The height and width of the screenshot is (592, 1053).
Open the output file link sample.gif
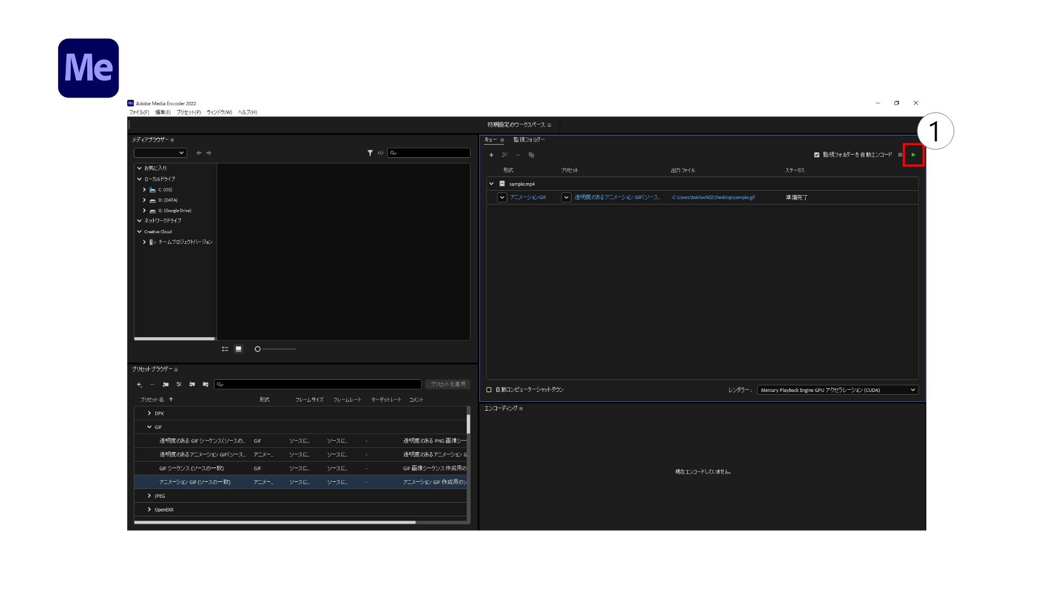point(713,197)
